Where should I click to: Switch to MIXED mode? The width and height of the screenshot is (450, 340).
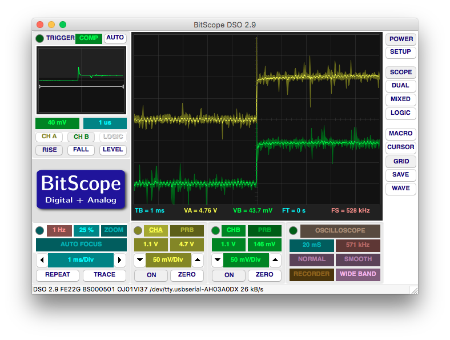tap(401, 99)
